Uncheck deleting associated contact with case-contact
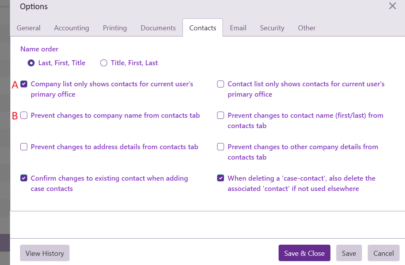This screenshot has height=265, width=405. point(221,178)
